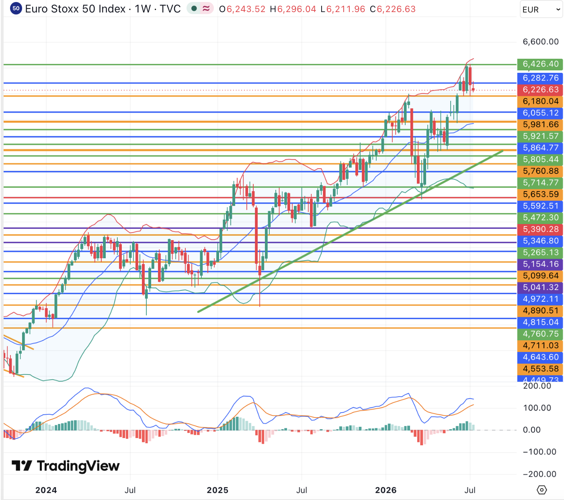Click the TradingView logo

pos(66,466)
